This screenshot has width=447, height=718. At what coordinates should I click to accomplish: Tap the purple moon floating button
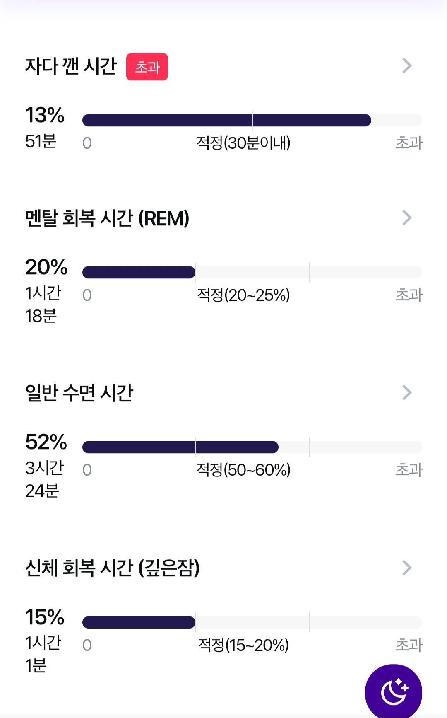[394, 692]
